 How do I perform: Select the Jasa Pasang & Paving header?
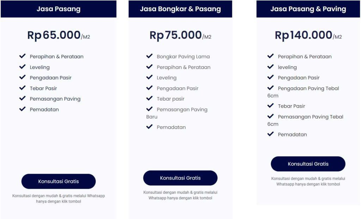[x=308, y=9]
